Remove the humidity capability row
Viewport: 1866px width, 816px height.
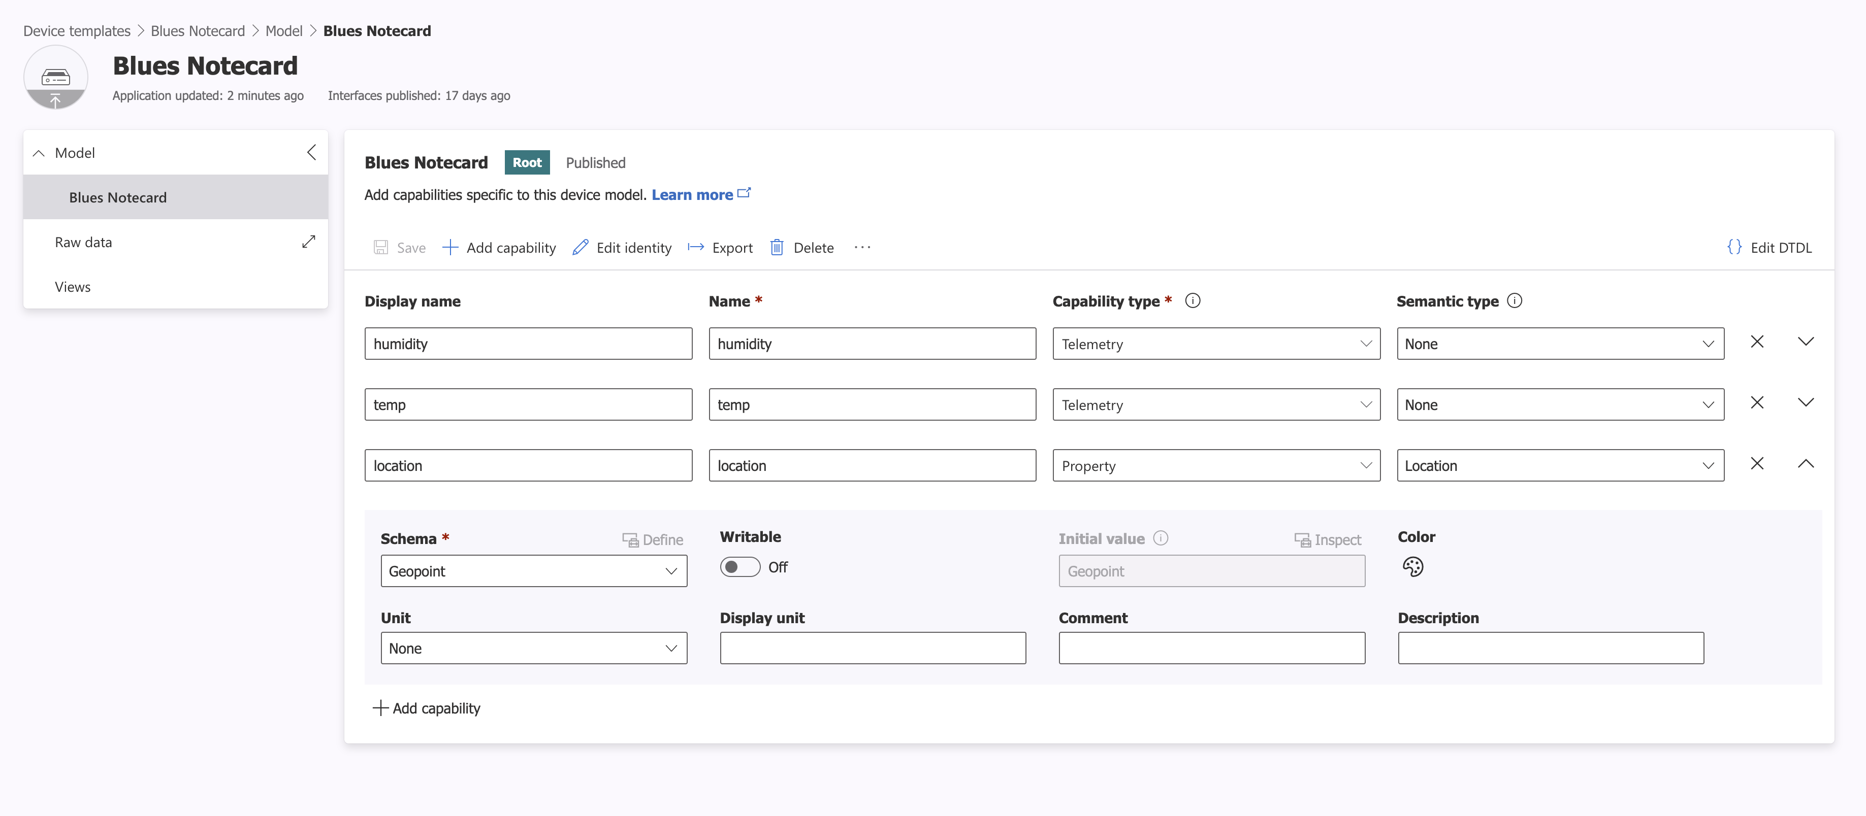(1757, 342)
